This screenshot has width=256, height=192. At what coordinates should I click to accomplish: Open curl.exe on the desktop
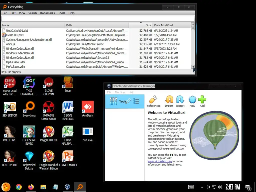click(x=88, y=134)
